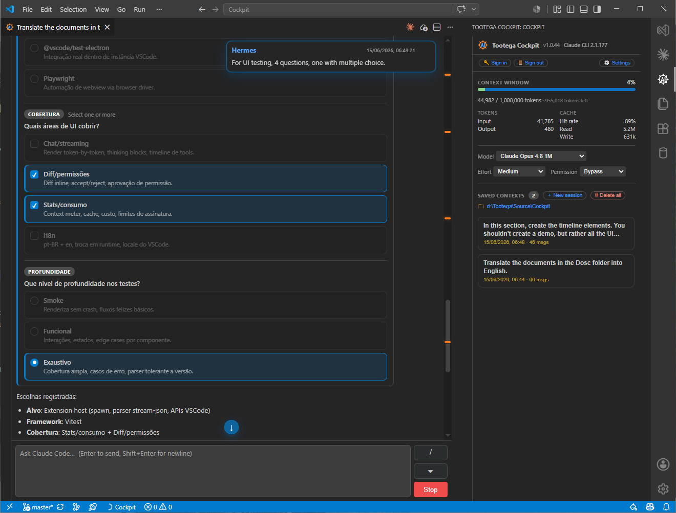Open the Tootega Cockpit AI view in activity bar
This screenshot has height=513, width=676.
tap(663, 79)
